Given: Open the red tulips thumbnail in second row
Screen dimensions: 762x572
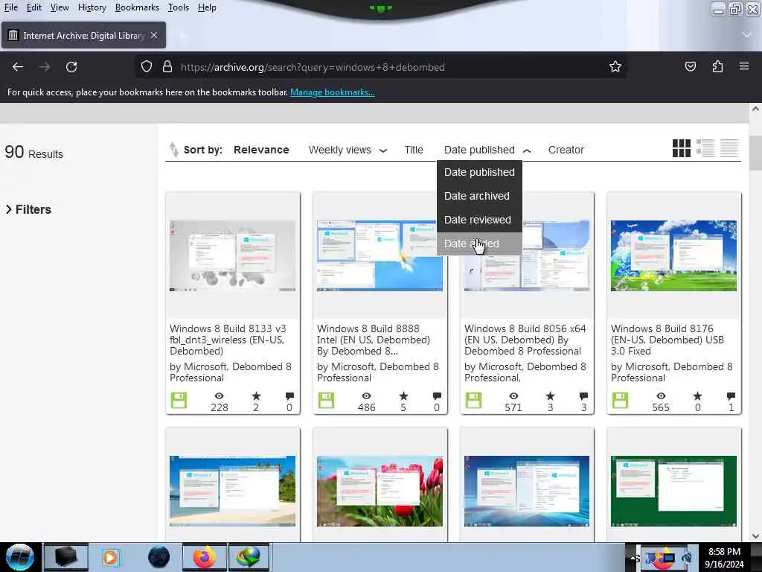Looking at the screenshot, I should pyautogui.click(x=380, y=491).
